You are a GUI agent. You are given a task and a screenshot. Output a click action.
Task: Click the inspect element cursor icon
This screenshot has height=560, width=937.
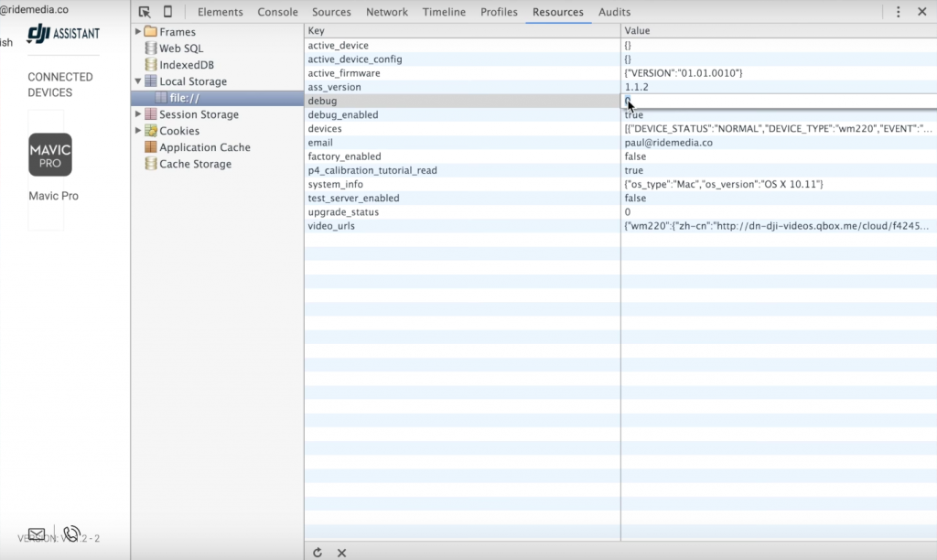point(145,12)
